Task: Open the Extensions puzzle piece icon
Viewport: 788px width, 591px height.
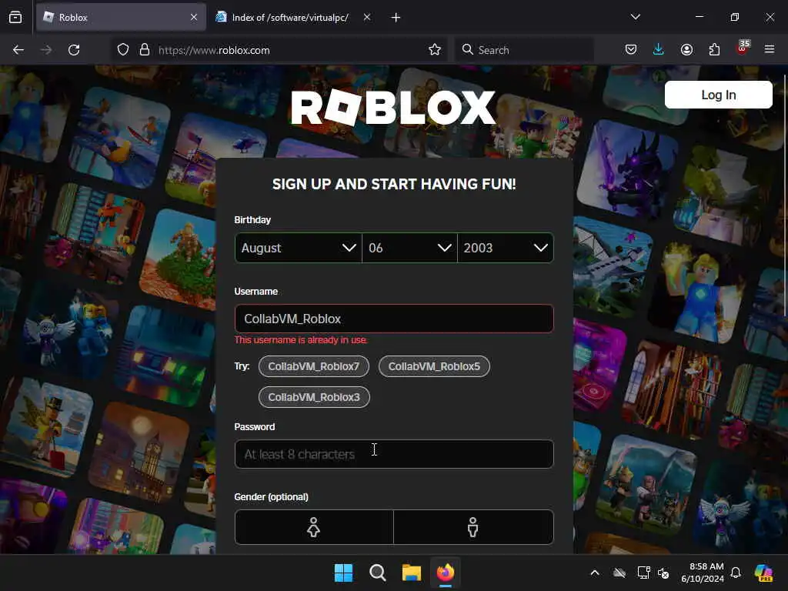Action: 714,49
